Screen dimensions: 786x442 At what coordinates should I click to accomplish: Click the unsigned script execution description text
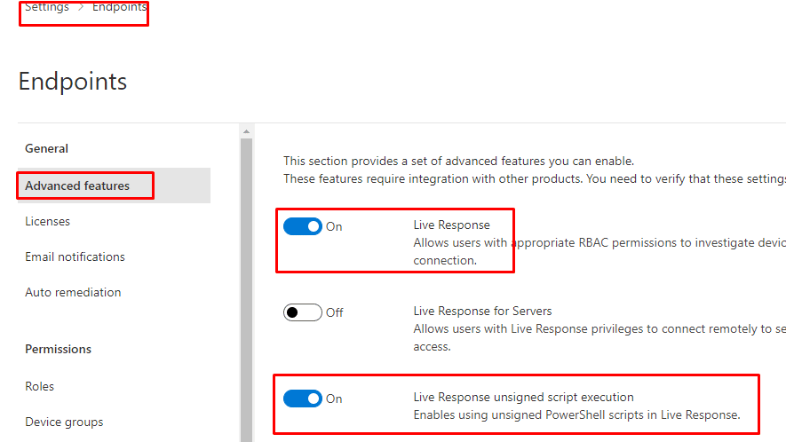click(576, 414)
